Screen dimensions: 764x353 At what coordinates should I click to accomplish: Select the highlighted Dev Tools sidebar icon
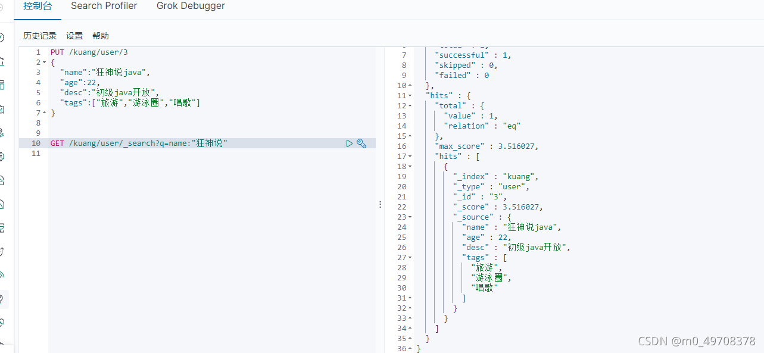coord(3,298)
